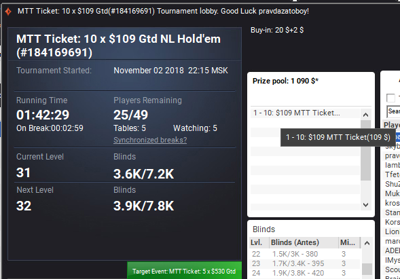
Task: Select blind level 24 row 1.9K/3.8K
Action: coord(305,273)
